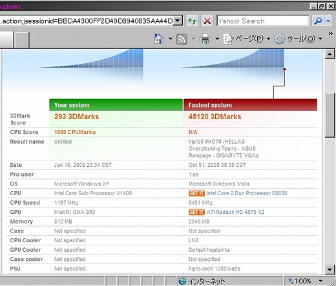Open the ページ(P) menu

pos(249,39)
